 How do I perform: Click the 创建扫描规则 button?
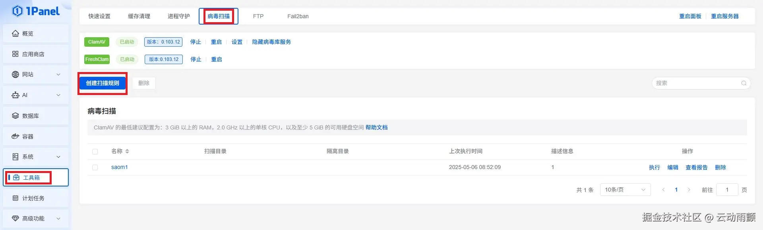(x=103, y=83)
